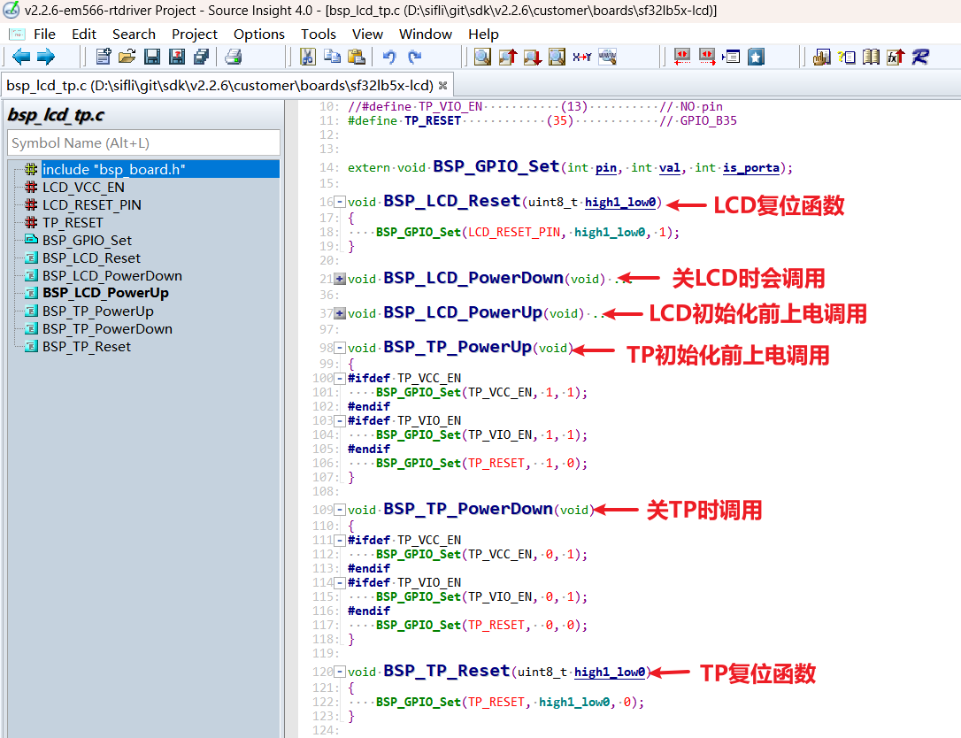The image size is (961, 738).
Task: Create a new file
Action: tap(104, 57)
